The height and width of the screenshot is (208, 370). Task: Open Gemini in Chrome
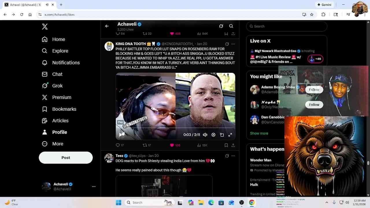pos(324,5)
